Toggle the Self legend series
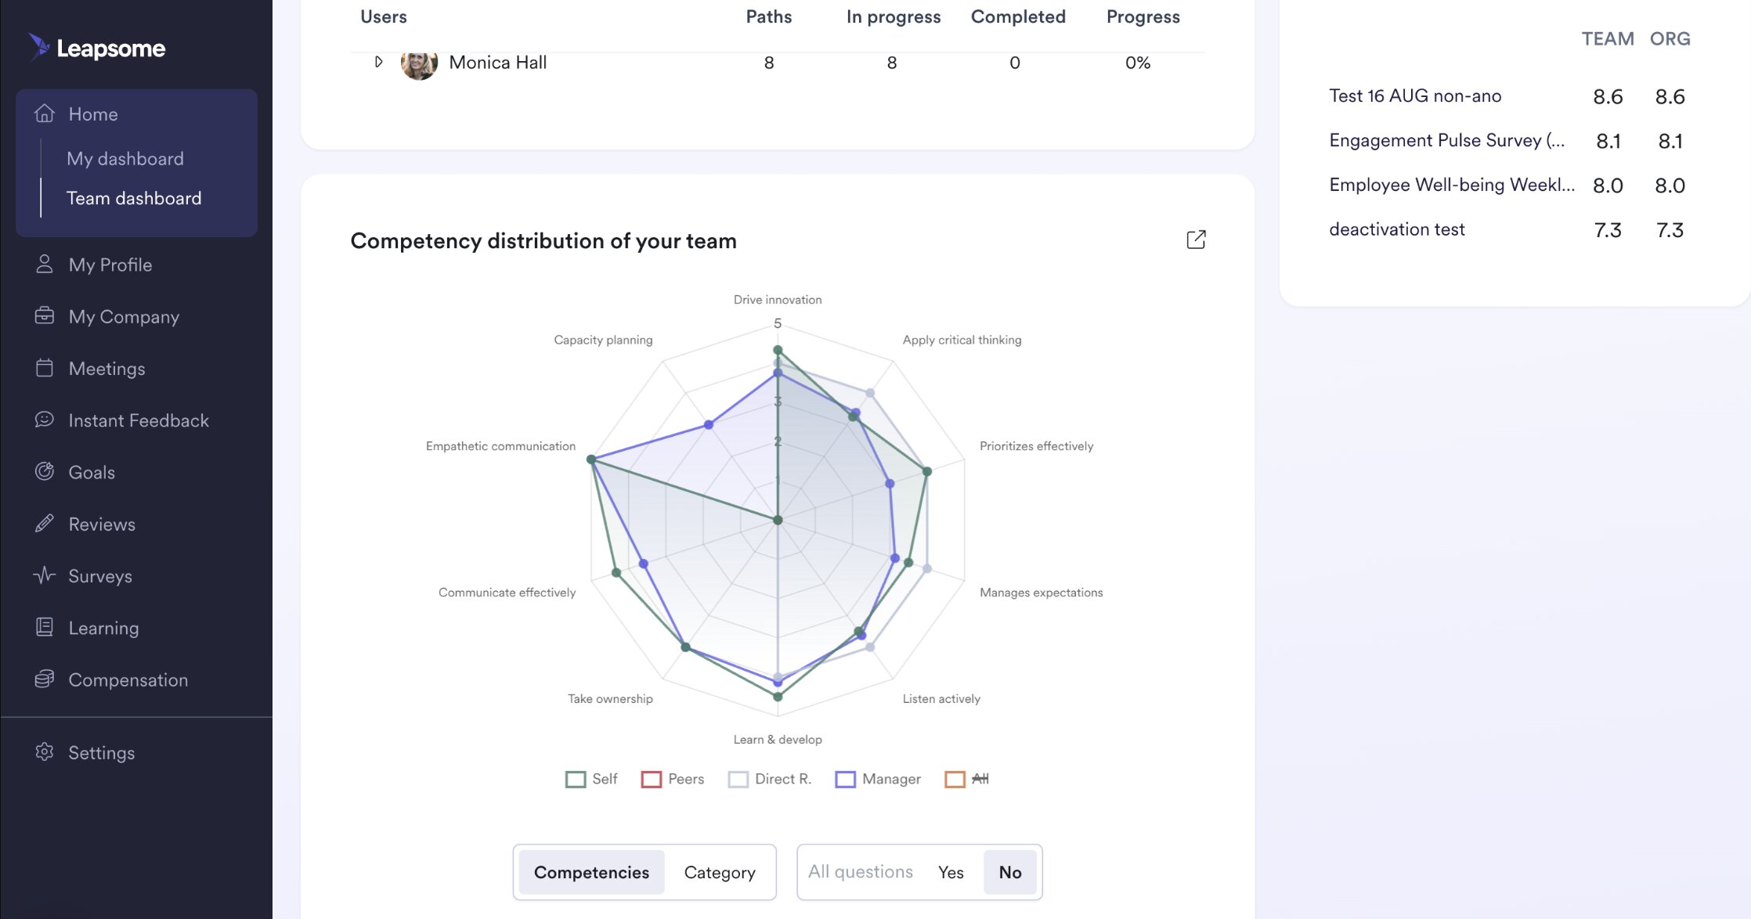This screenshot has height=919, width=1751. coord(591,779)
